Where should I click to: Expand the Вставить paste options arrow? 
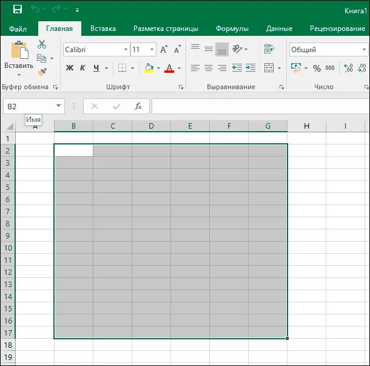[19, 75]
